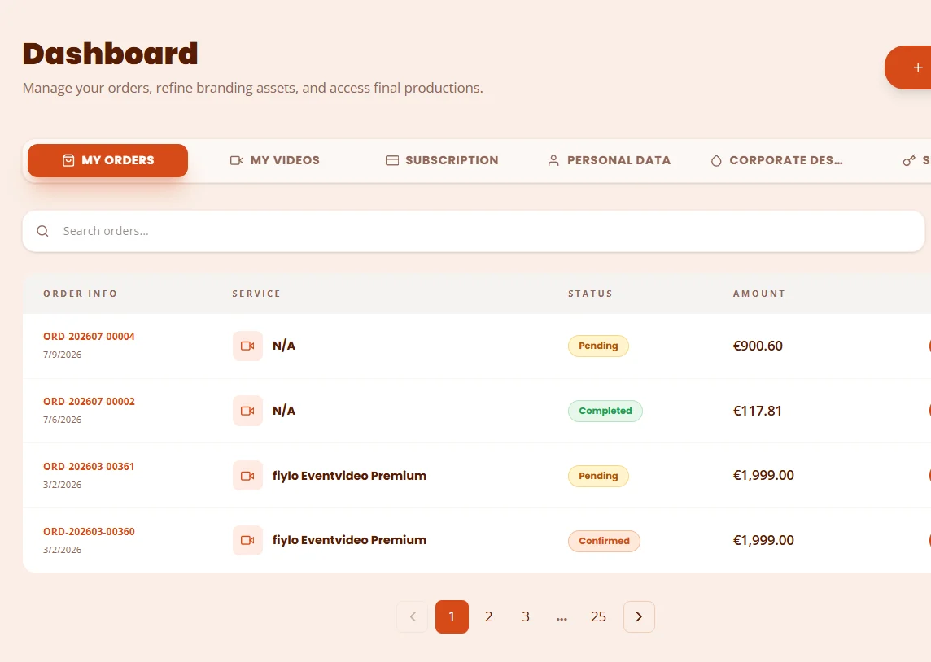Click the €900.60 amount
This screenshot has height=662, width=931.
click(758, 346)
